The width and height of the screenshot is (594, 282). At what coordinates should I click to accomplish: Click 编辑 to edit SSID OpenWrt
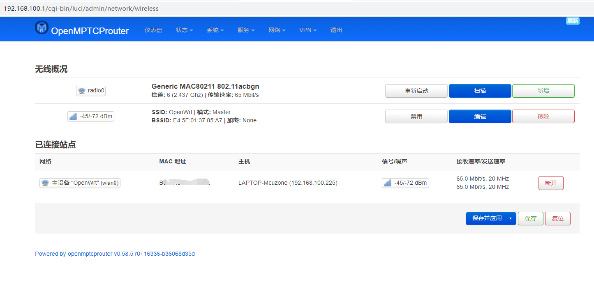tap(480, 116)
